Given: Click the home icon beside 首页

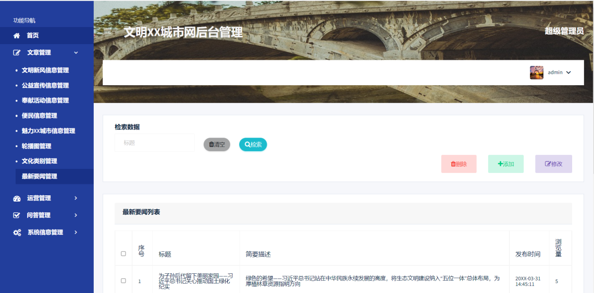Looking at the screenshot, I should pos(16,35).
